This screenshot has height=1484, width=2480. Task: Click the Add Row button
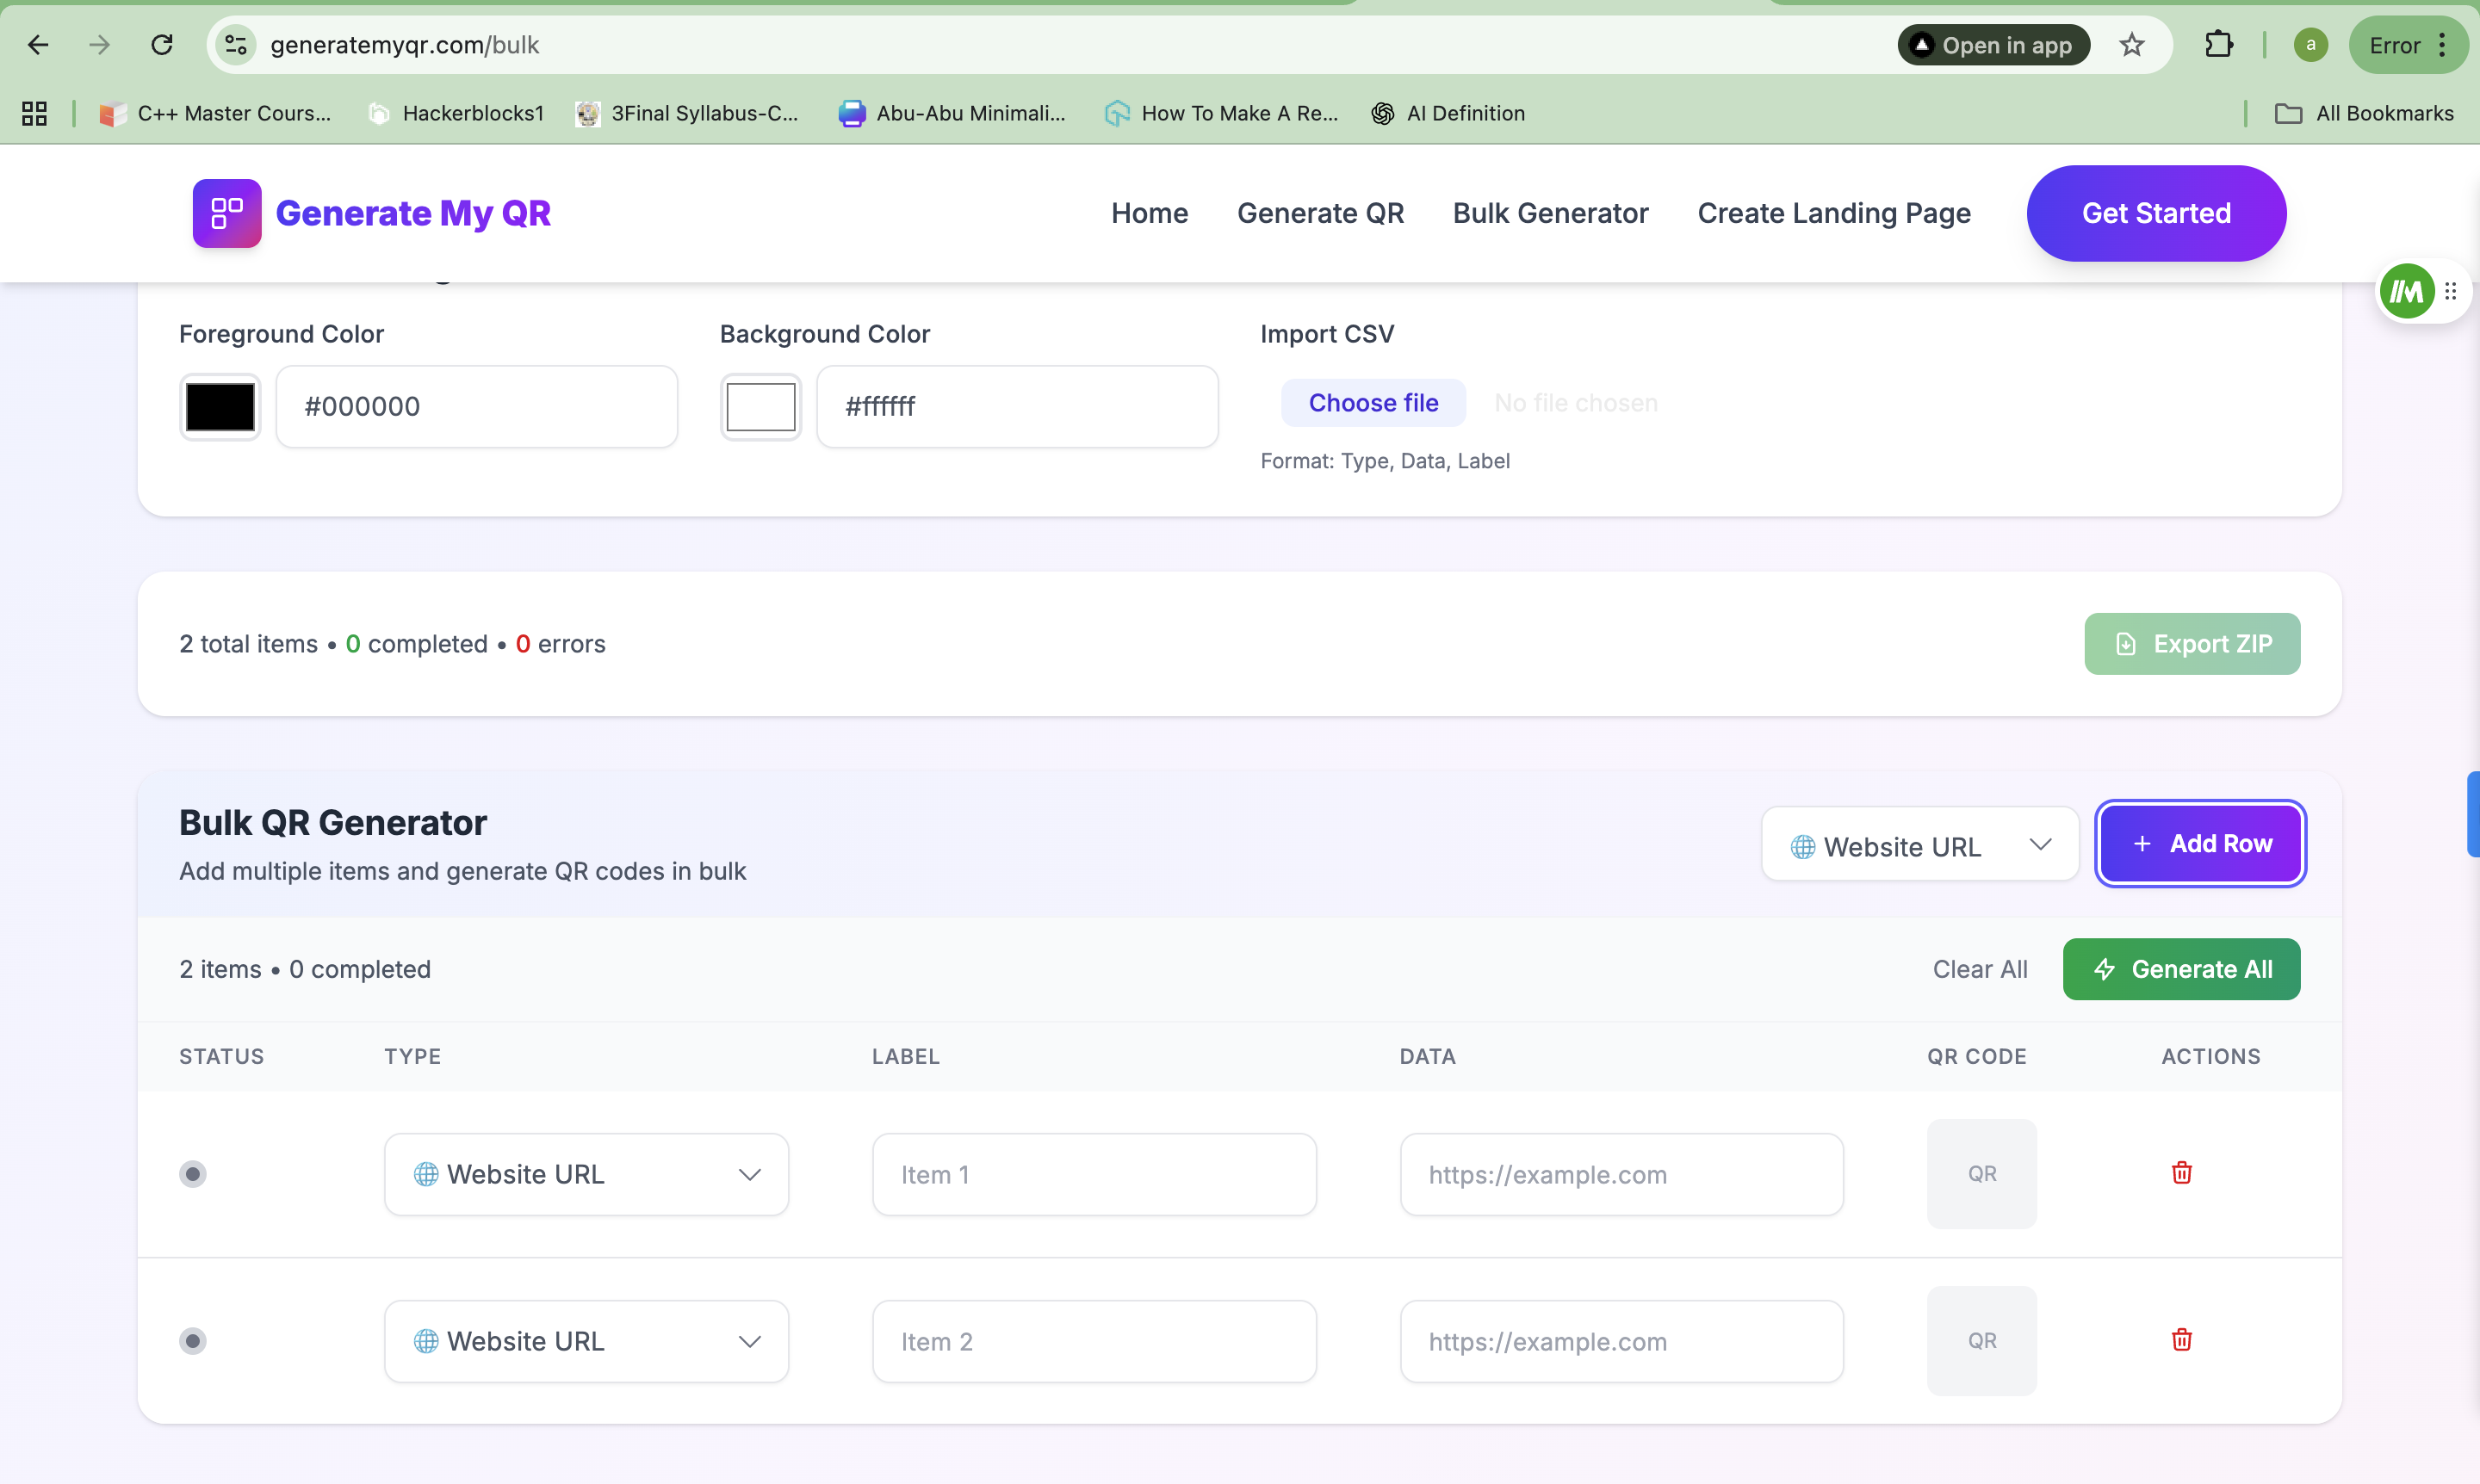point(2200,843)
